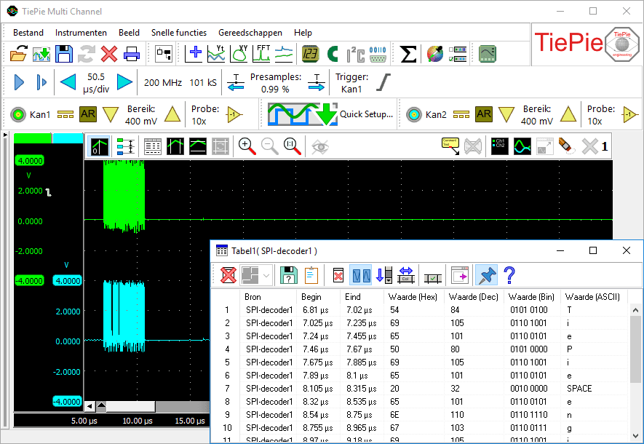Create a new XY graph
This screenshot has height=444, width=644.
pyautogui.click(x=239, y=54)
